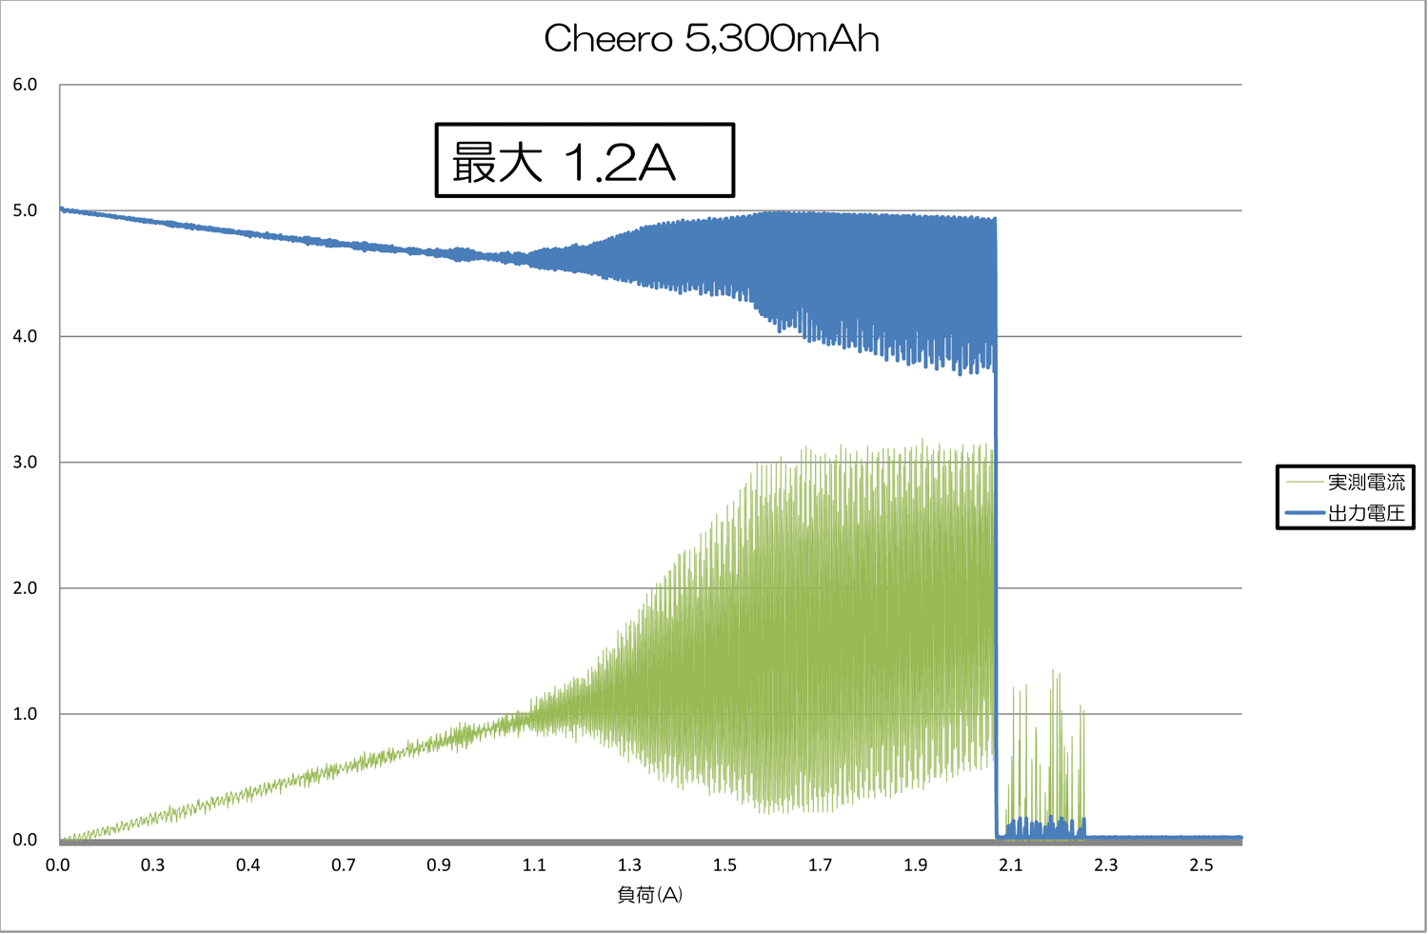The image size is (1428, 934).
Task: Select the 出力電圧 legend entry
Action: click(x=1345, y=513)
